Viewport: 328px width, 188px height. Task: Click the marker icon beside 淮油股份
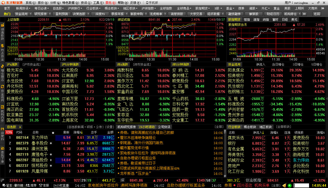pos(51,160)
